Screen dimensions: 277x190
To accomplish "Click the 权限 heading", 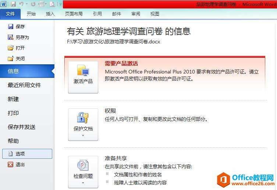I will click(110, 111).
